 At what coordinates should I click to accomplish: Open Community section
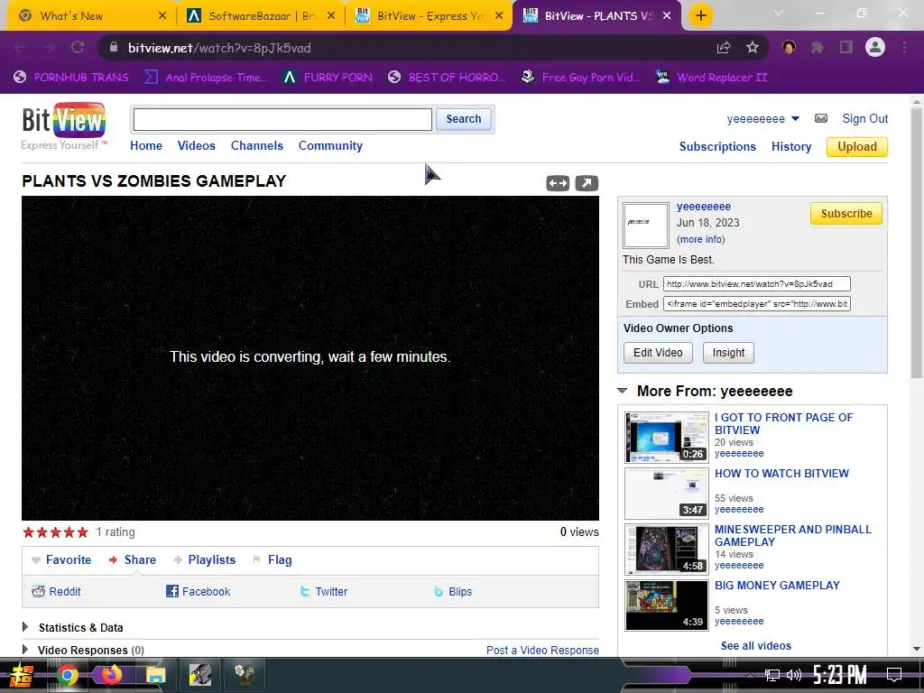point(330,145)
